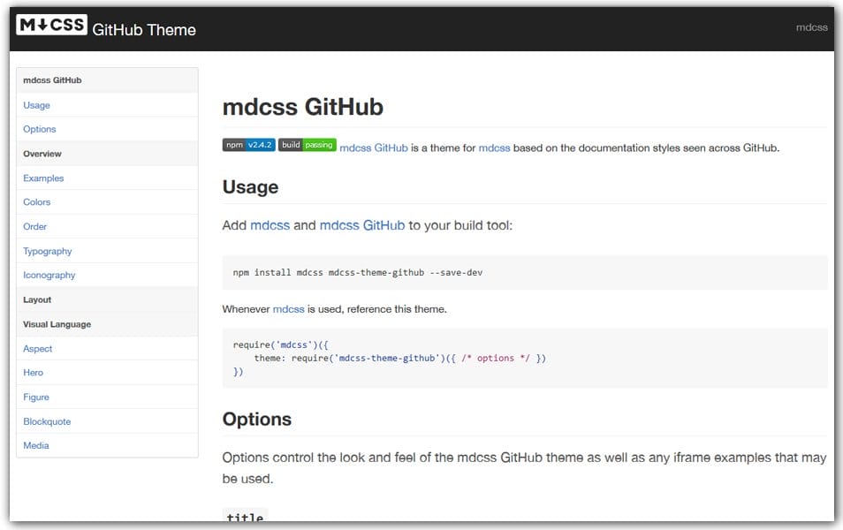Click Blockquote in the left menu
Viewport: 843px width, 530px height.
click(46, 421)
